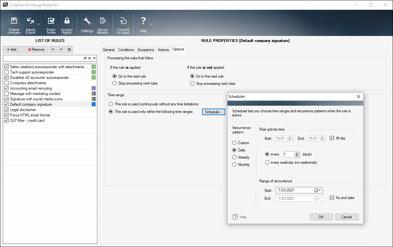The height and width of the screenshot is (247, 393).
Task: Click the Add... rule button
Action: pyautogui.click(x=14, y=50)
